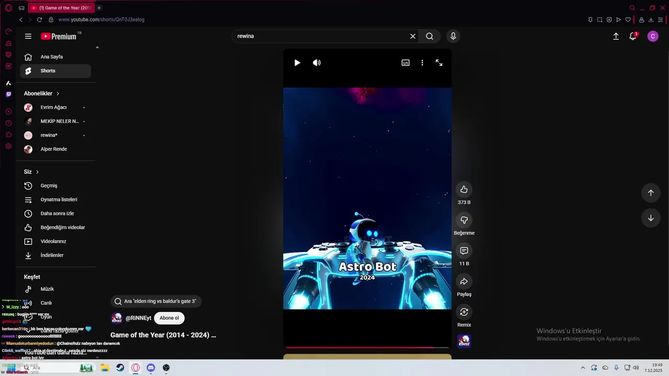Click the site lock icon in address bar
The image size is (669, 376).
coord(51,20)
